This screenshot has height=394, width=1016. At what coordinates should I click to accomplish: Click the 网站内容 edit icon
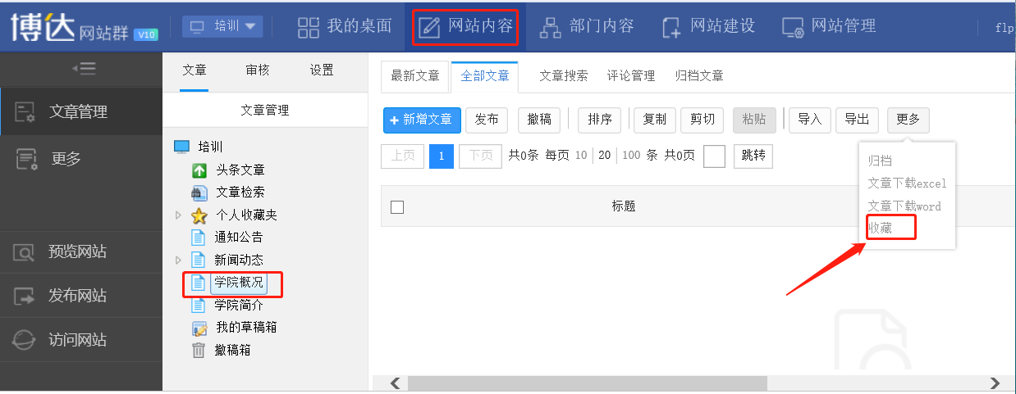(429, 27)
